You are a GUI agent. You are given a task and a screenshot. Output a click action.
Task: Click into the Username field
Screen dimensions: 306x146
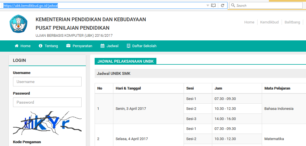point(47,82)
